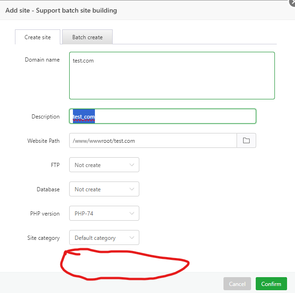295x293 pixels.
Task: Open the Database dropdown
Action: point(104,189)
